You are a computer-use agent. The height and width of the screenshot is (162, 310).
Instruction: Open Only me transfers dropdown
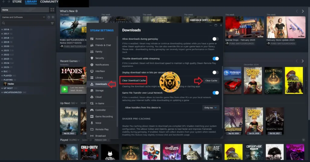pos(211,108)
